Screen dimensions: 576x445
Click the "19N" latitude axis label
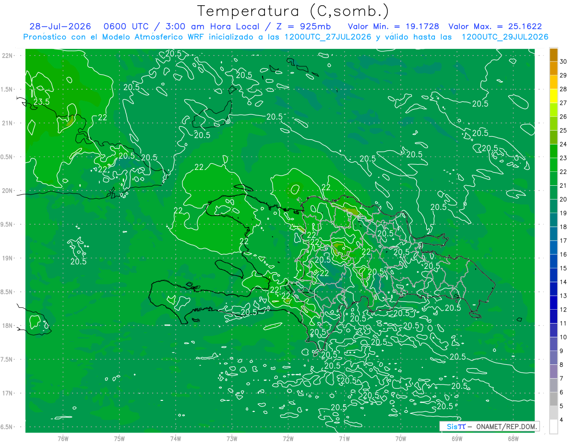(x=7, y=258)
